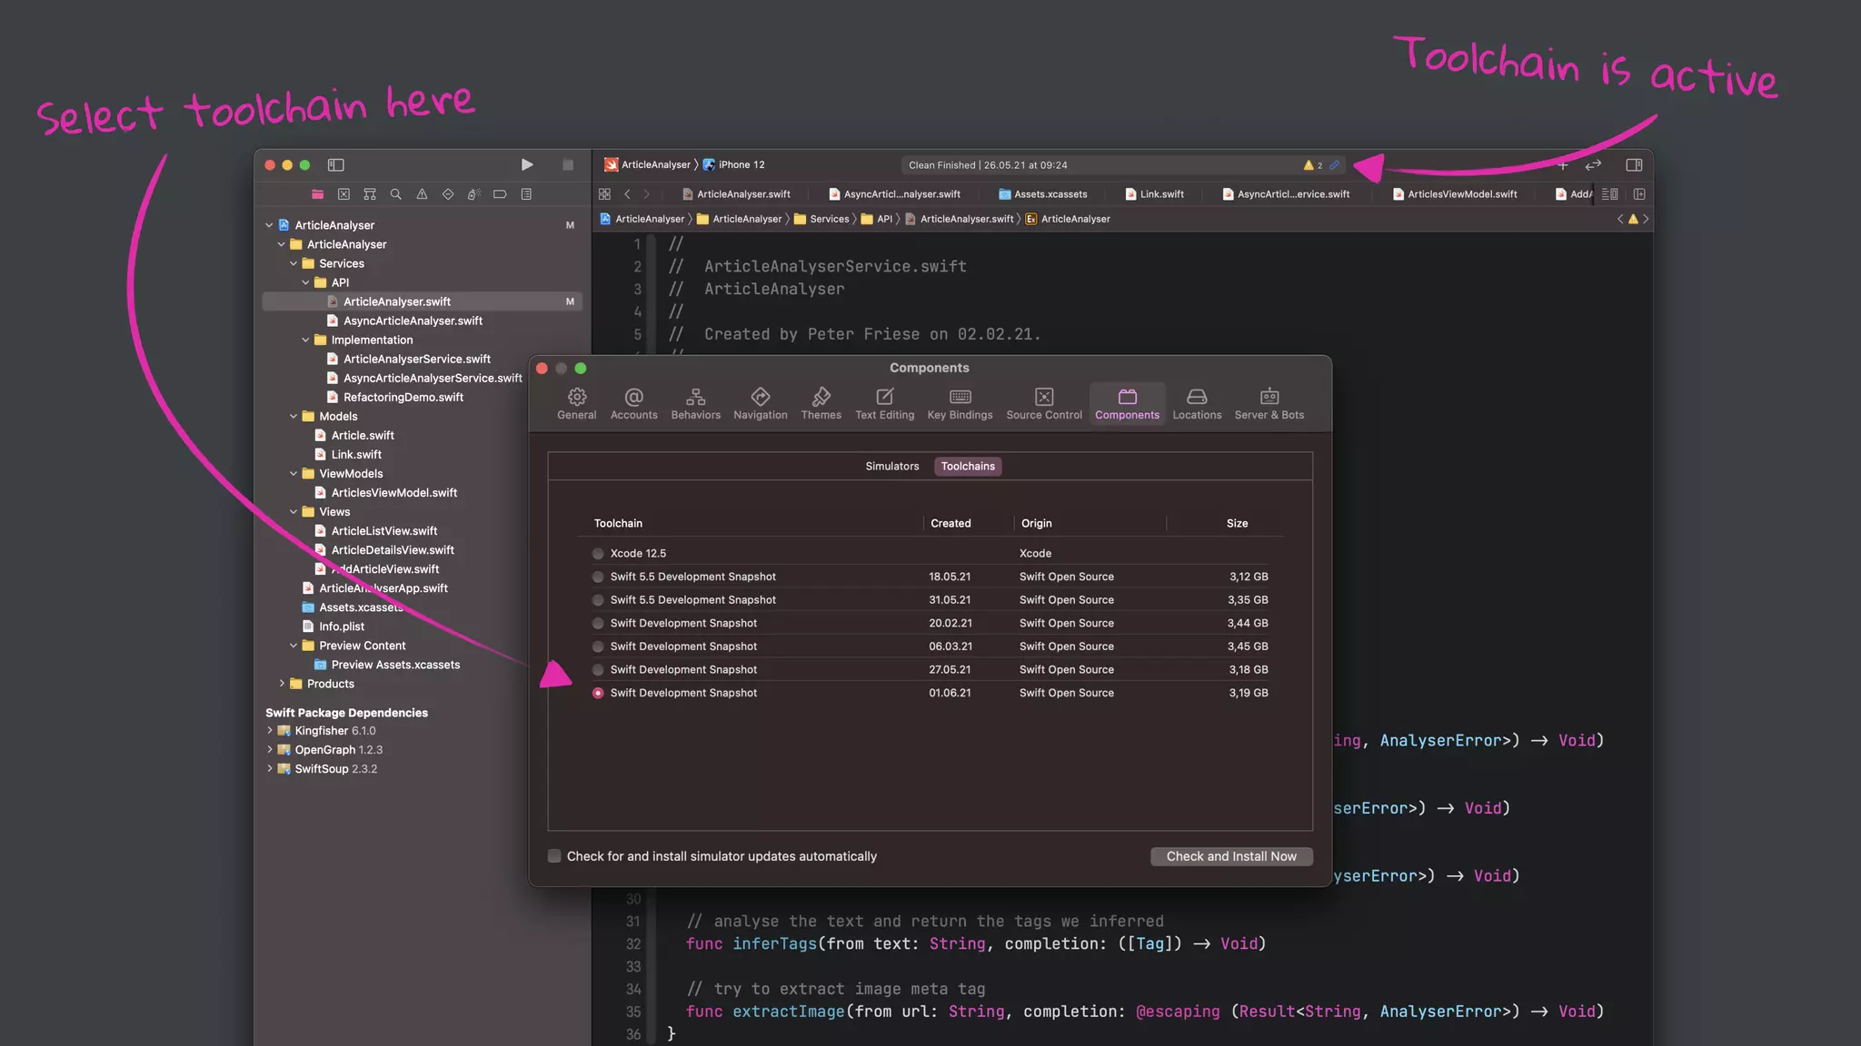The height and width of the screenshot is (1046, 1861).
Task: Open the Breakpoint navigator
Action: 500,194
